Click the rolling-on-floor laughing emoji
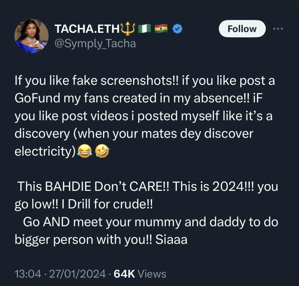The image size is (299, 286). (x=102, y=151)
